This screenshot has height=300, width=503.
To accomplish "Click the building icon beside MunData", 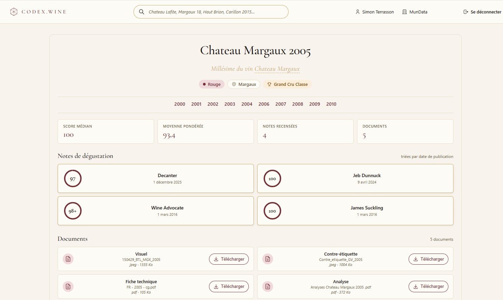I will coord(405,12).
